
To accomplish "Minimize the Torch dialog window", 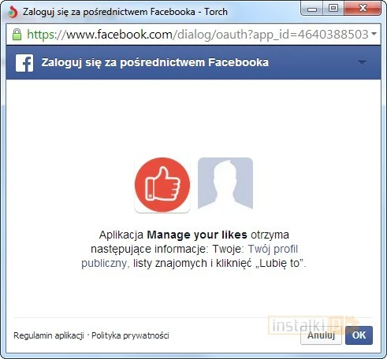I will (x=312, y=9).
